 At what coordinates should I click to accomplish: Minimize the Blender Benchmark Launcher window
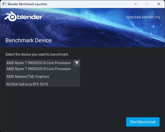[135, 4]
